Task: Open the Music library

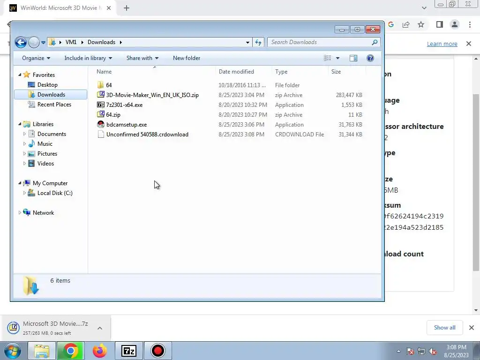Action: (45, 143)
